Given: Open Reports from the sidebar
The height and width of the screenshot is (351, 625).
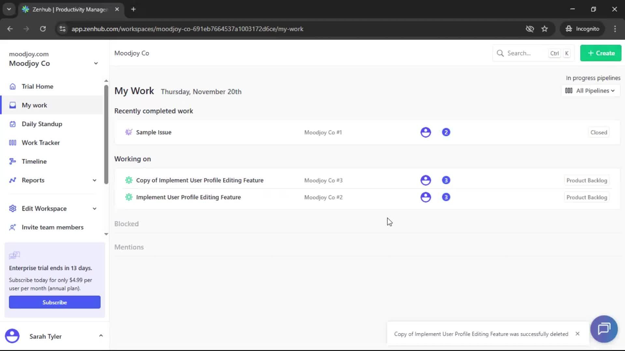Looking at the screenshot, I should tap(33, 180).
